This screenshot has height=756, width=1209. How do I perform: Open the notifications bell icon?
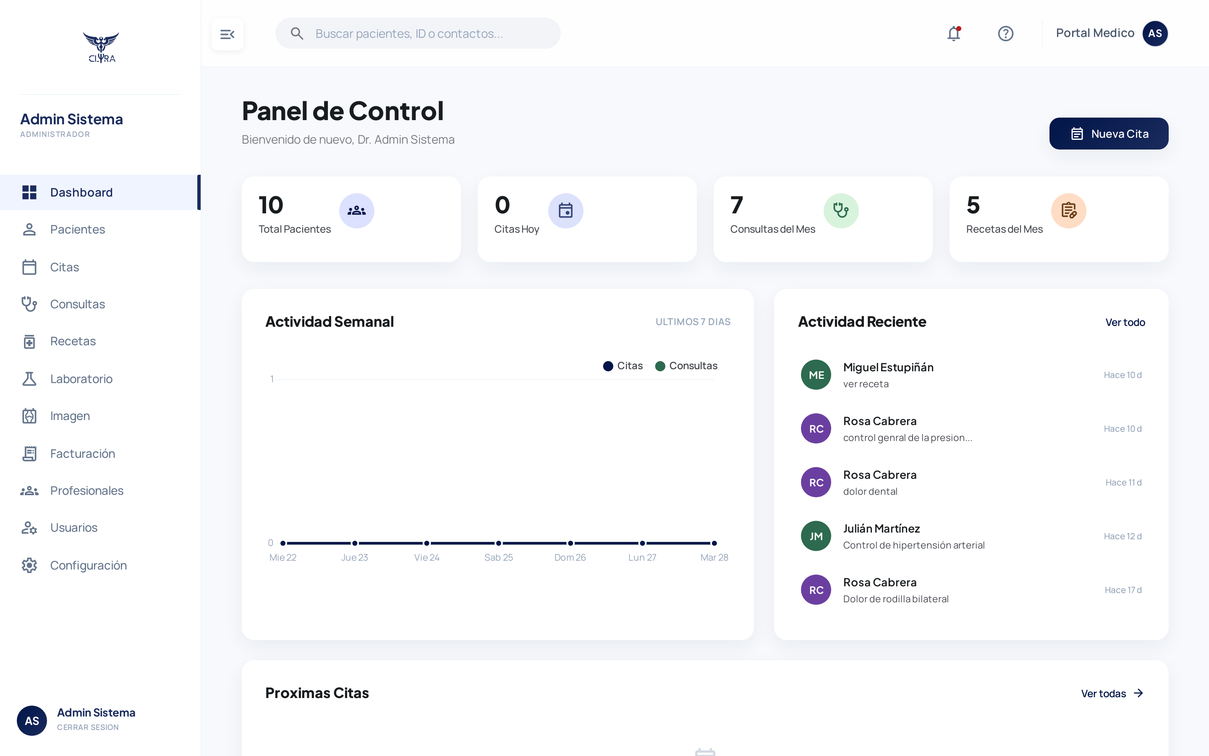tap(954, 34)
